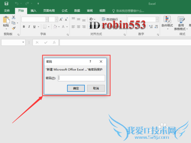
Task: Open the font name combo box
Action: [x=35, y=19]
